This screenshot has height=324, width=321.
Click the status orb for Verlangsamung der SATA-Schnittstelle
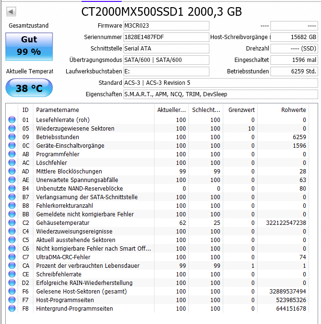pos(12,197)
